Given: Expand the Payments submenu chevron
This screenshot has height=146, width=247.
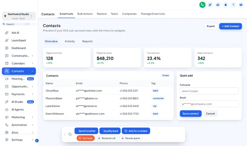Looking at the screenshot, I should pyautogui.click(x=32, y=94).
